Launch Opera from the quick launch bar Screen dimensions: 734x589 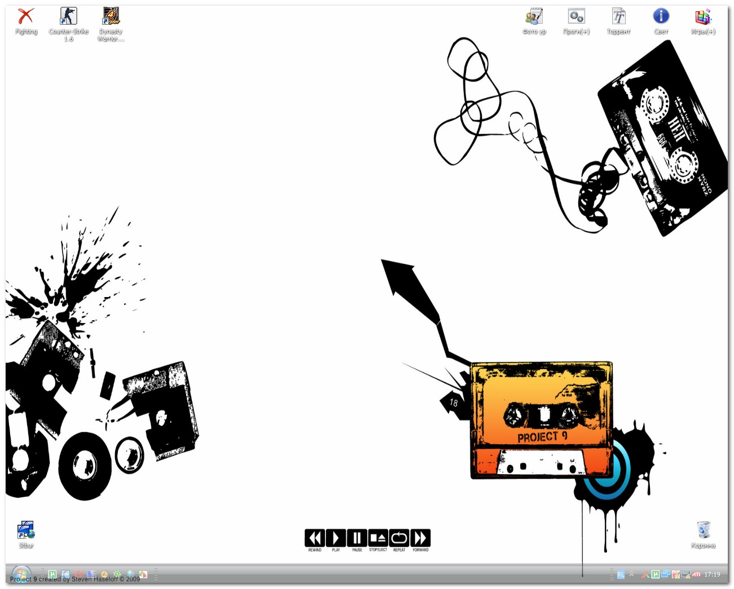click(78, 574)
